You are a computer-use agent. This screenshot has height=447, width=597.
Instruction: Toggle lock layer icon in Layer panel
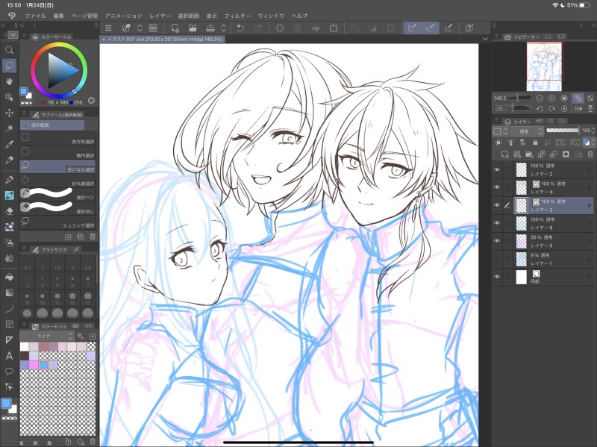tap(535, 143)
